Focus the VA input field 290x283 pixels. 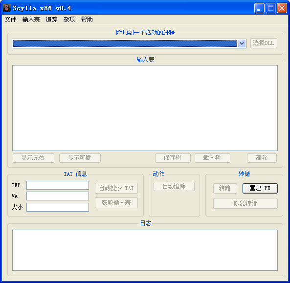[58, 196]
